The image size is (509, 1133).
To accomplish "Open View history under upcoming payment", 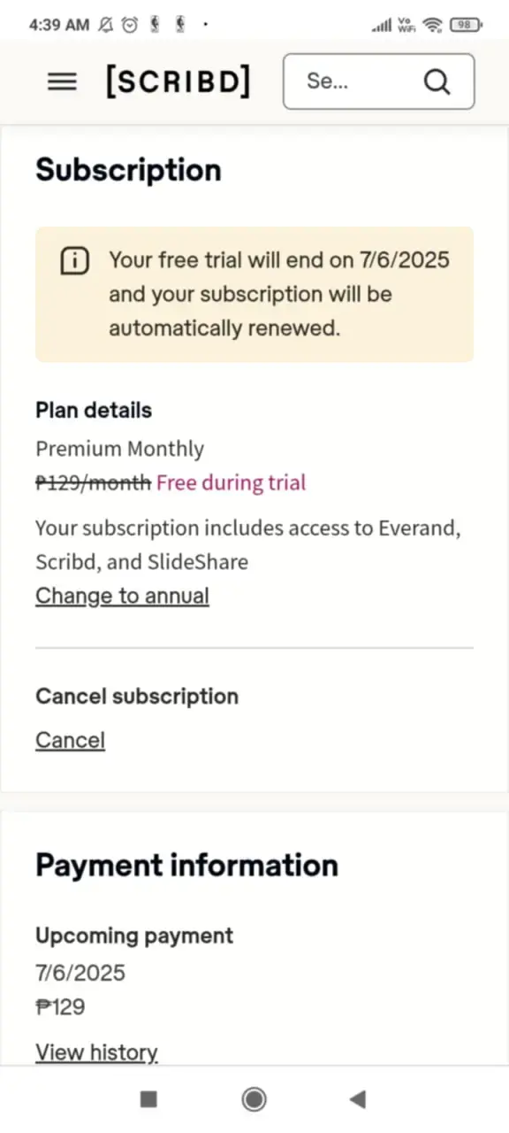I will tap(96, 1052).
